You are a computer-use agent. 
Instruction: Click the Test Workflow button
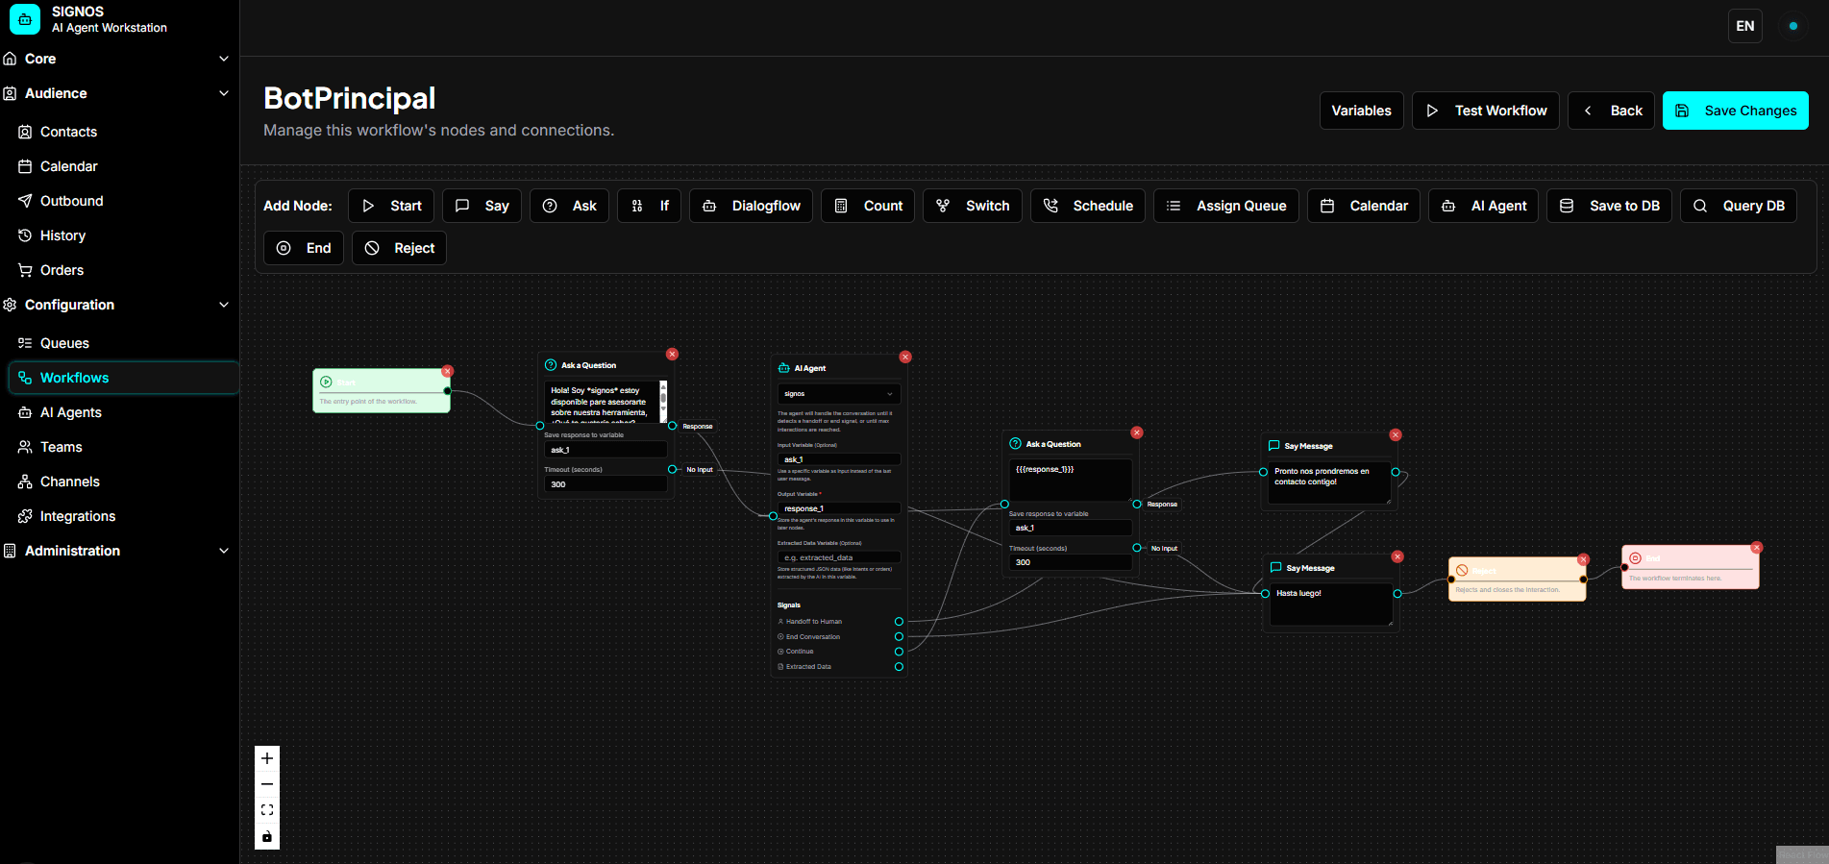coord(1485,111)
